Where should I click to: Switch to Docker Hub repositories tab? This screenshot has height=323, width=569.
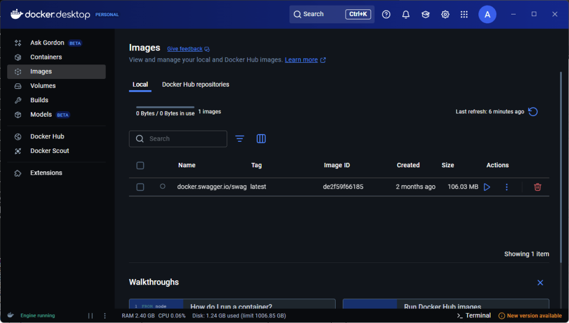tap(196, 85)
